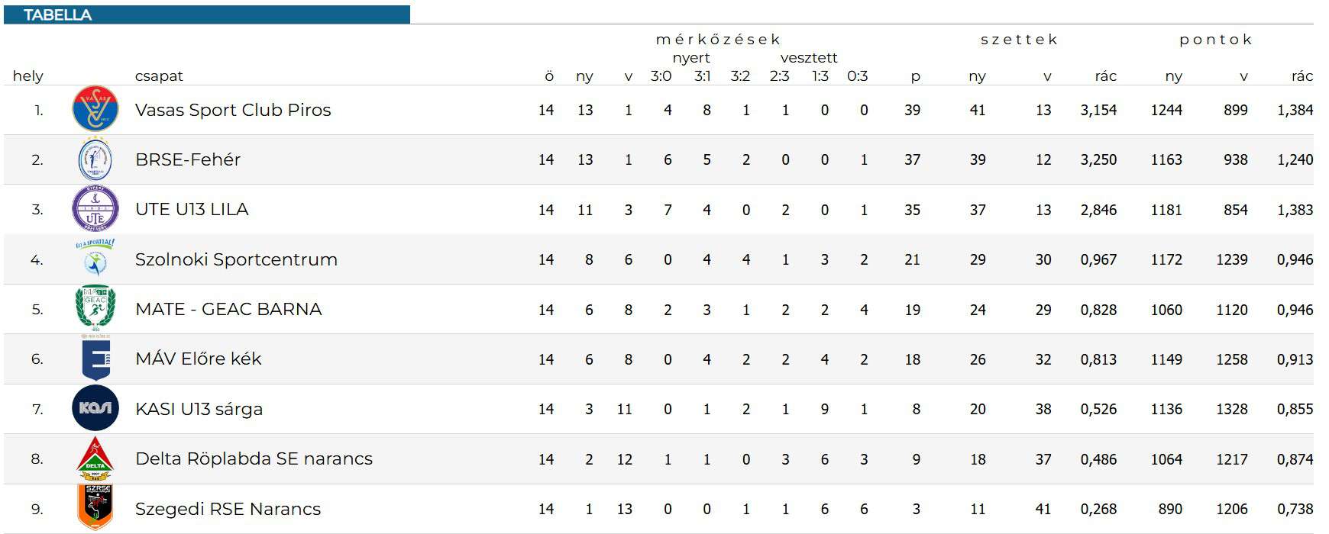Click the mérkőzések column group header
The image size is (1329, 534).
pos(718,40)
